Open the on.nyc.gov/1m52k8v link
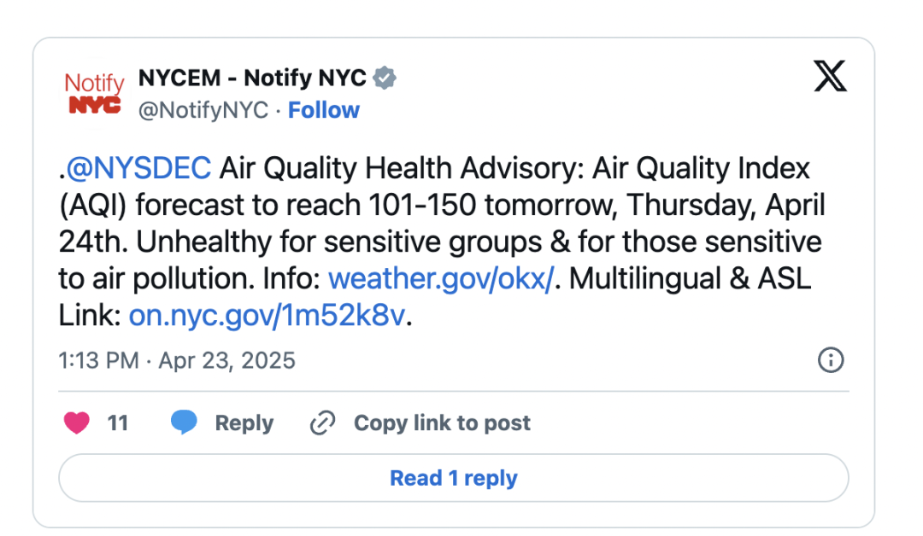The image size is (923, 536). 267,316
